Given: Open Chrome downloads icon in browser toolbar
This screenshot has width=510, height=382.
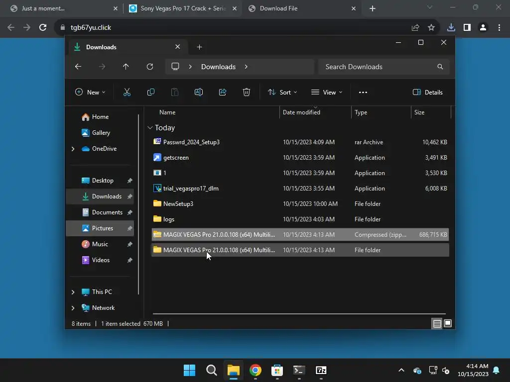Looking at the screenshot, I should click(x=451, y=28).
